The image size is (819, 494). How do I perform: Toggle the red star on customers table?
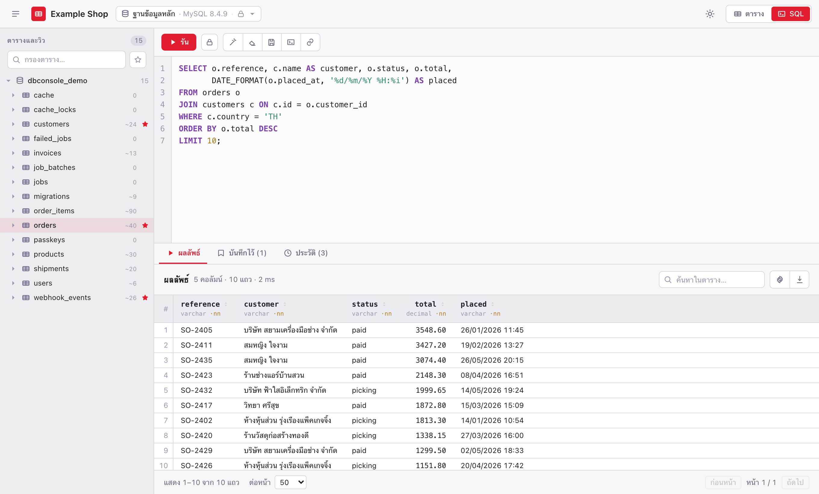click(x=145, y=124)
